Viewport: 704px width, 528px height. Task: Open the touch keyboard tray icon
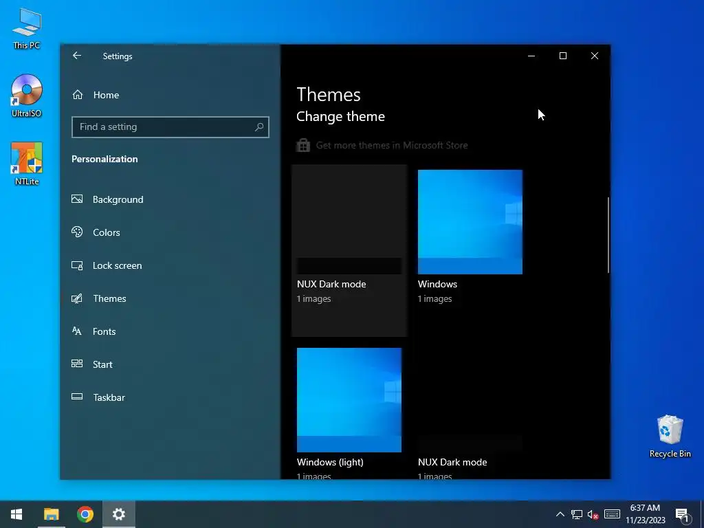pyautogui.click(x=612, y=514)
